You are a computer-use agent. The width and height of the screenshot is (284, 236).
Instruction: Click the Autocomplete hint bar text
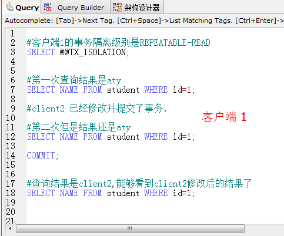(144, 21)
